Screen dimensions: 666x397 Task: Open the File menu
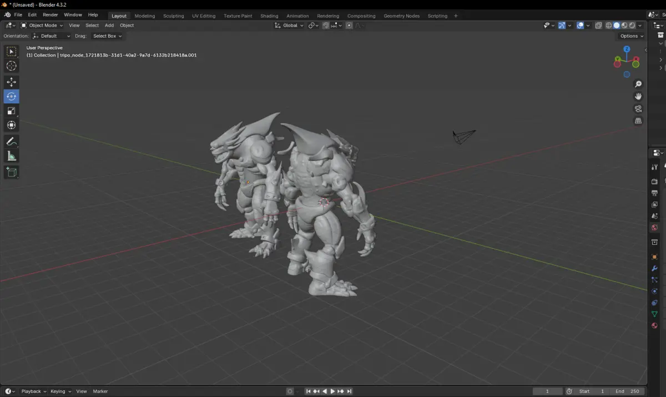[18, 15]
